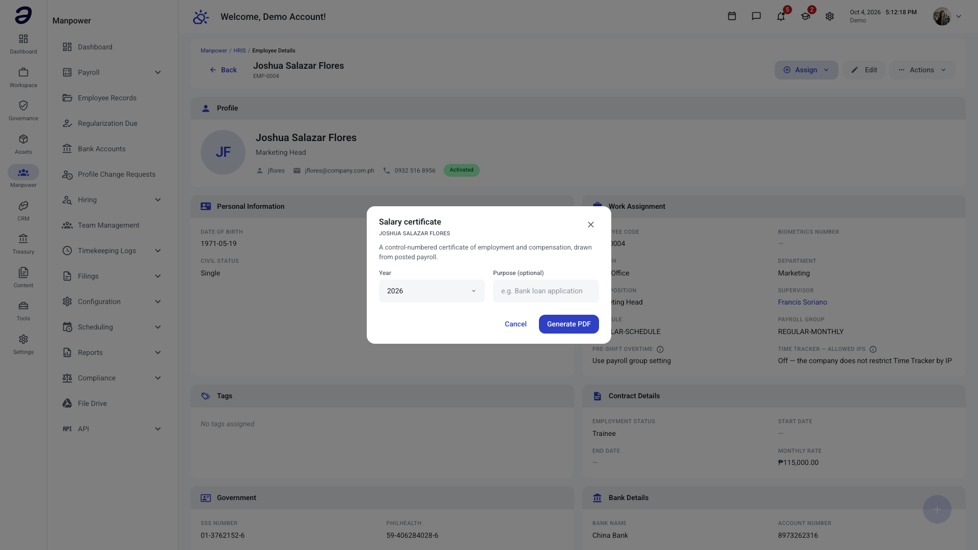Click Cancel in the dialog
Viewport: 978px width, 550px height.
(x=515, y=324)
